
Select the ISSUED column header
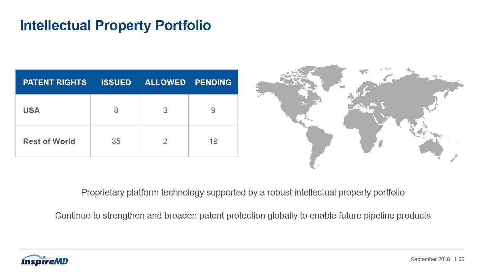coord(116,82)
